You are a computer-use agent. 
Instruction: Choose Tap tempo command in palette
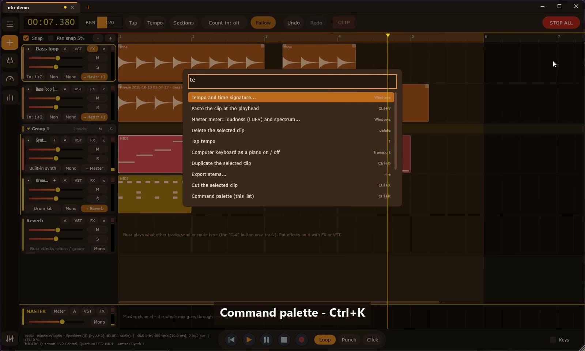(291, 141)
